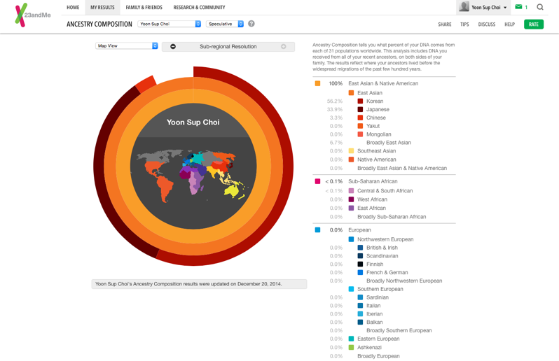559x361 pixels.
Task: Click the Share link
Action: coord(445,24)
